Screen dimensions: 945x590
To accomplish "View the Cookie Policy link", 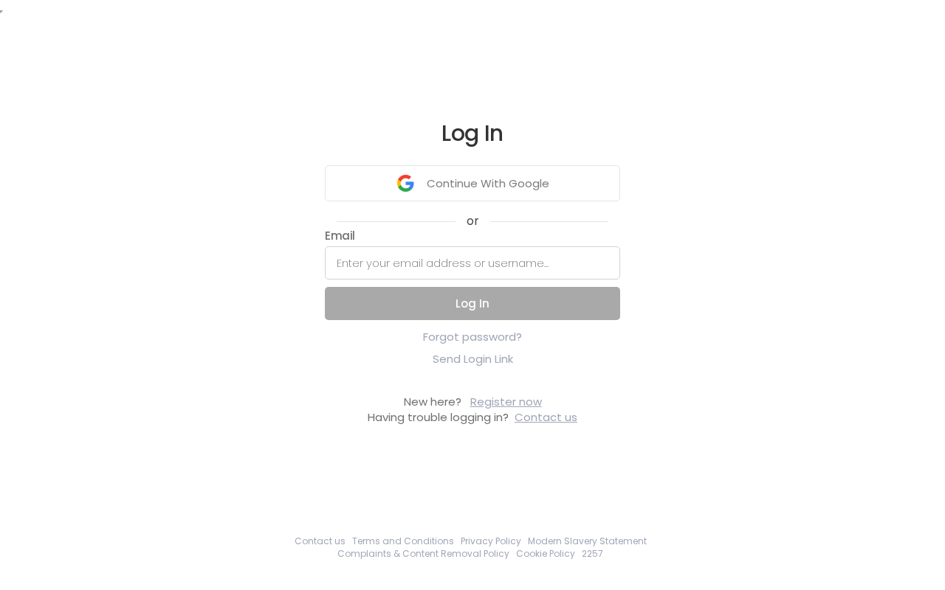I will (x=546, y=554).
